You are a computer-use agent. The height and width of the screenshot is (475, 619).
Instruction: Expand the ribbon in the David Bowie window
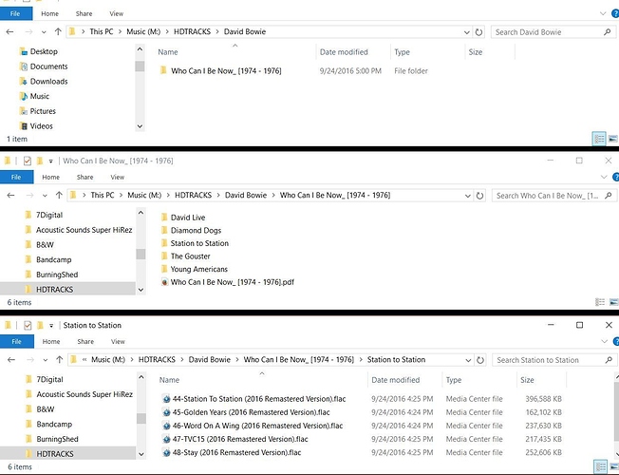click(603, 13)
